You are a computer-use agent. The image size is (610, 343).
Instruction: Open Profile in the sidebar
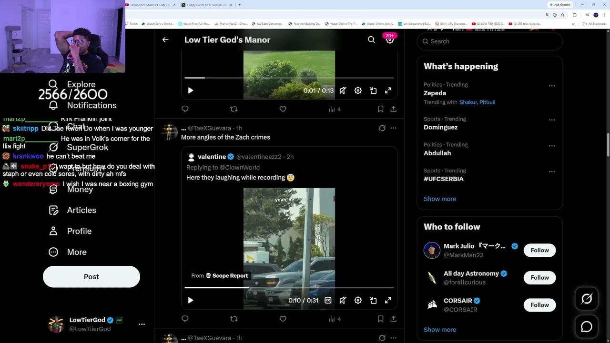coord(70,231)
